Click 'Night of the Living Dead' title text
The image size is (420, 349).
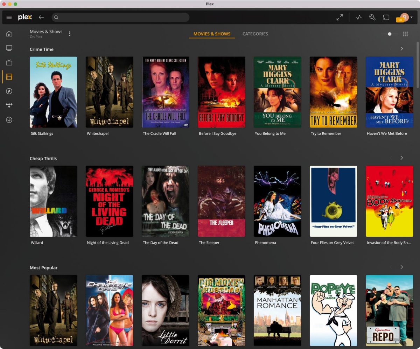point(108,243)
